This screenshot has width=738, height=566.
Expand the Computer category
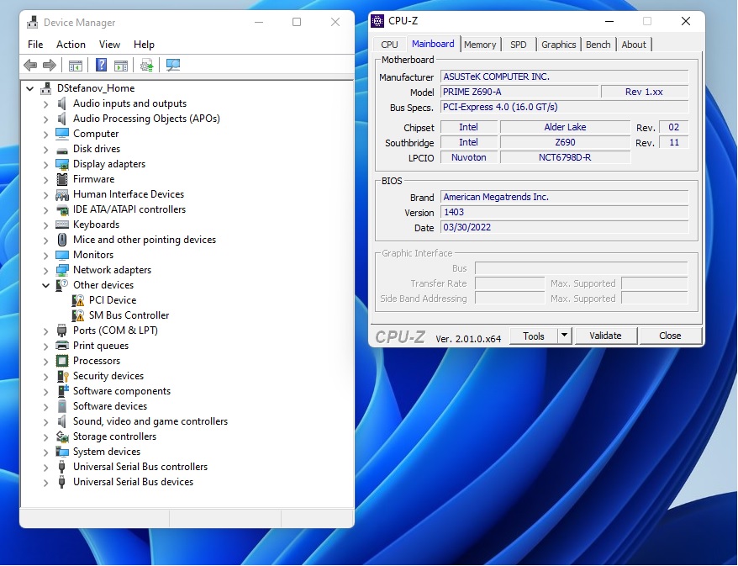45,134
